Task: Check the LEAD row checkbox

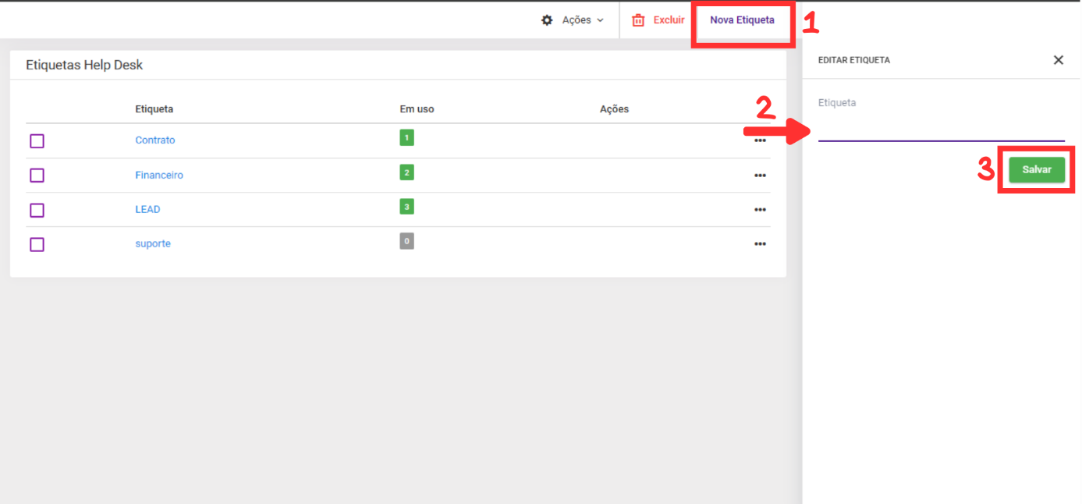Action: point(37,210)
